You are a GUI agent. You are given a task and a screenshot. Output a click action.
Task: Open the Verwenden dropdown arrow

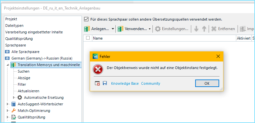(150, 29)
